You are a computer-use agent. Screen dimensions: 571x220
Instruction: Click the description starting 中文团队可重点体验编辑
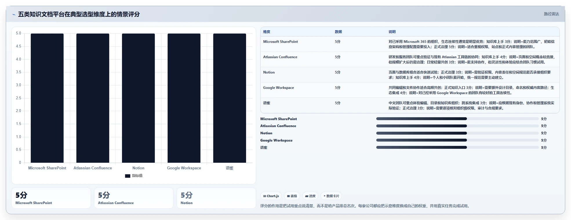click(x=471, y=106)
